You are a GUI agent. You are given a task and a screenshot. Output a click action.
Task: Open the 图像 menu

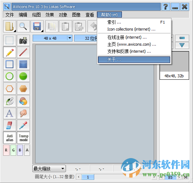click(76, 15)
